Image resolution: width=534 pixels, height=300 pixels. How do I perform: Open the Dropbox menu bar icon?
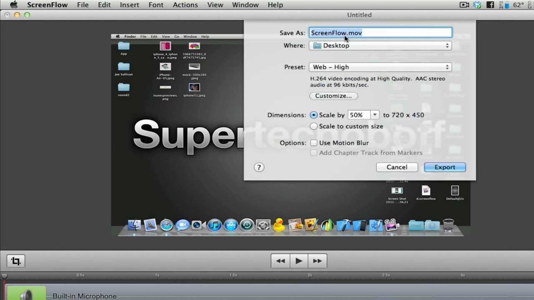(477, 5)
